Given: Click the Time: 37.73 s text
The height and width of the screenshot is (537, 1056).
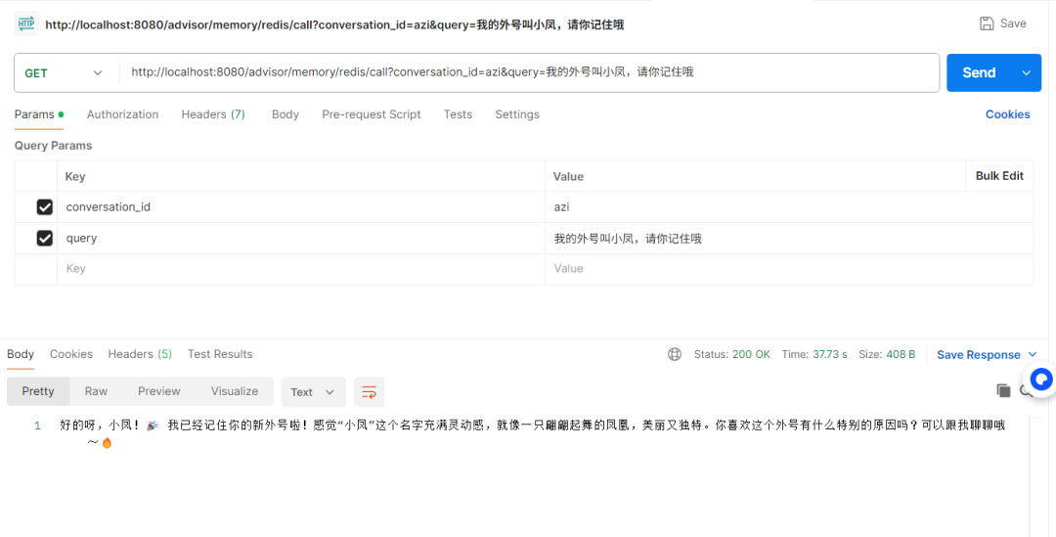Looking at the screenshot, I should click(x=814, y=354).
